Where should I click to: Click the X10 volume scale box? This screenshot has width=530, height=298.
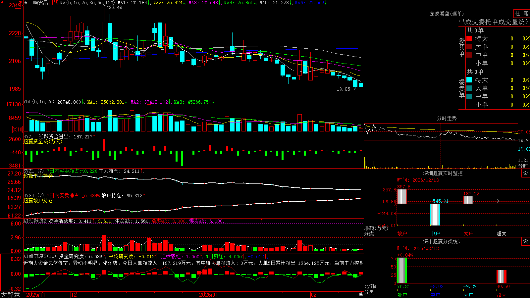click(x=18, y=129)
